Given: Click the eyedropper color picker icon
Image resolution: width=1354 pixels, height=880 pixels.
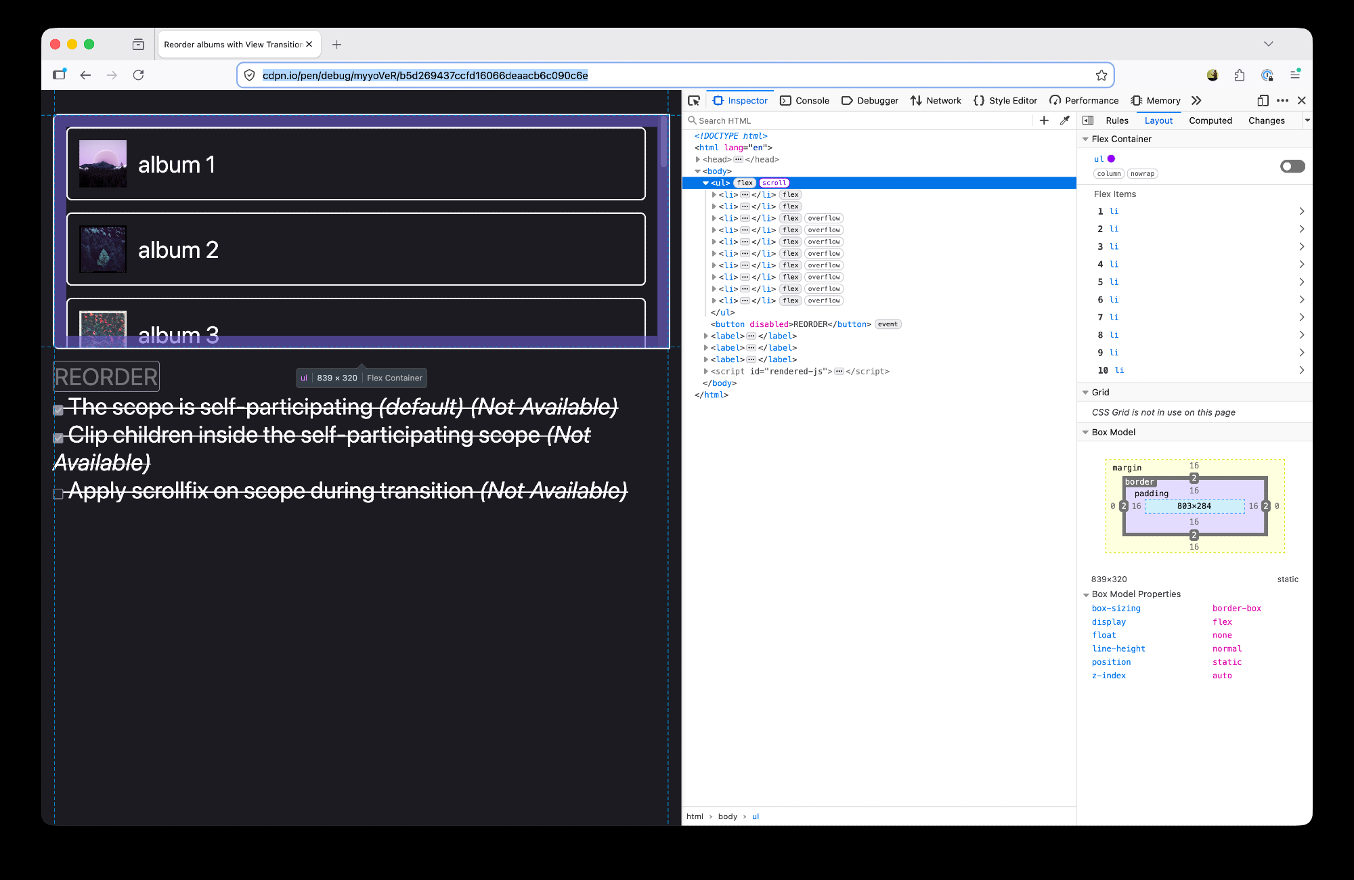Looking at the screenshot, I should click(x=1065, y=120).
